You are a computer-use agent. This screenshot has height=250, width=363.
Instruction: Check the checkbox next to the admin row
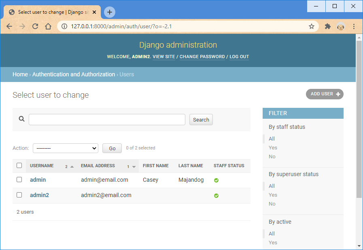19,180
